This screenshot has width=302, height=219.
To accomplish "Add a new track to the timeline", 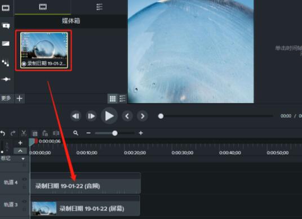I will click(x=20, y=143).
